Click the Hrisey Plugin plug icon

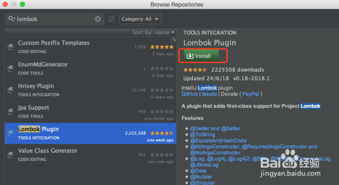11,90
